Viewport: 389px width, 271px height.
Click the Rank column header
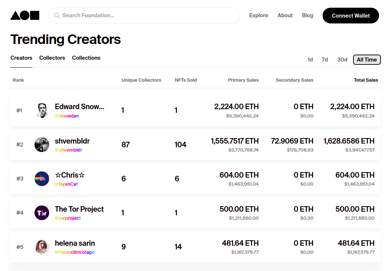(18, 80)
